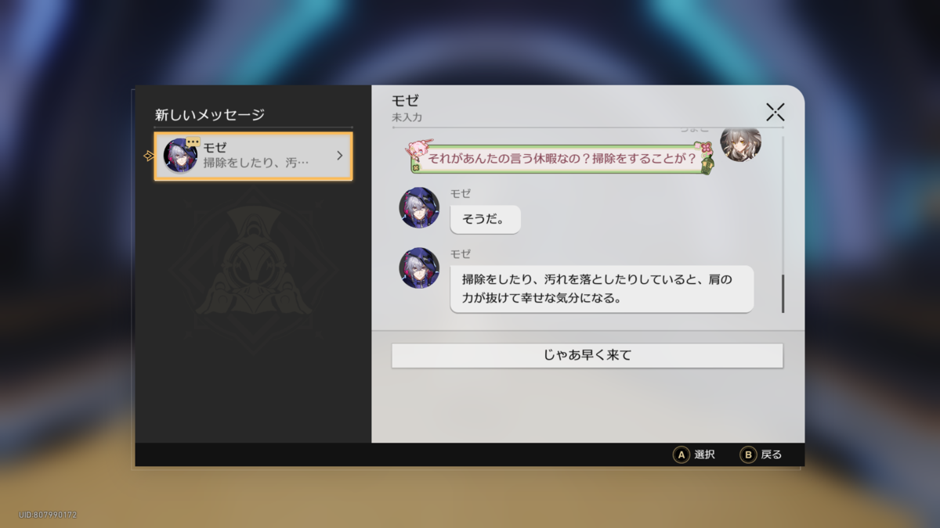The height and width of the screenshot is (528, 940).
Task: Click the B button icon for 戻る
Action: (748, 454)
